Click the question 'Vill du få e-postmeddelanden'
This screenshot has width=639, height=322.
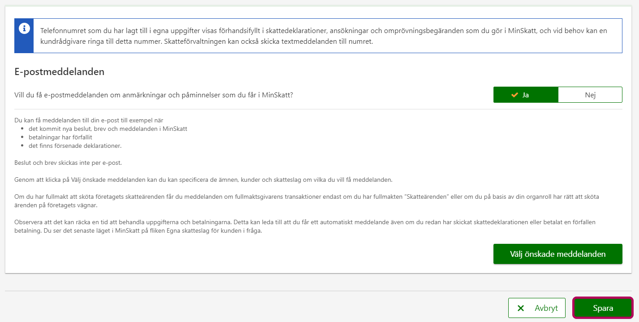pyautogui.click(x=154, y=95)
